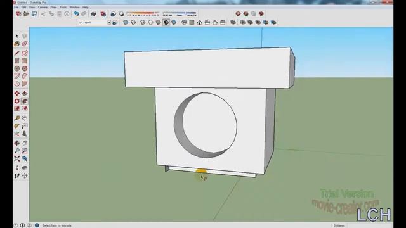Choose the Rectangle tool
Screen dimensions: 406x228
[x=17, y=61]
